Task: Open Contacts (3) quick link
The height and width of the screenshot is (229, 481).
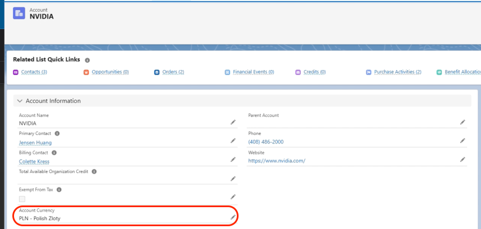Action: pyautogui.click(x=34, y=72)
